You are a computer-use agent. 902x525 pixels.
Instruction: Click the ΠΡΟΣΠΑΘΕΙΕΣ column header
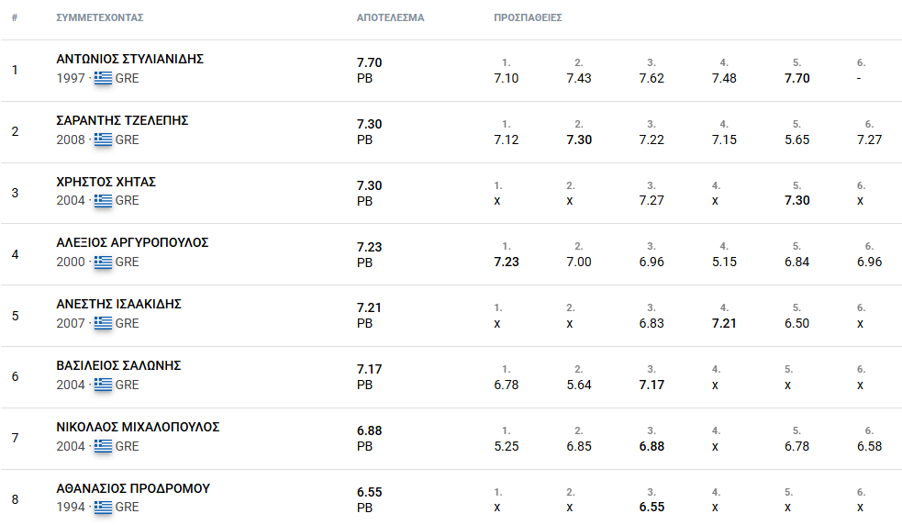(x=528, y=17)
